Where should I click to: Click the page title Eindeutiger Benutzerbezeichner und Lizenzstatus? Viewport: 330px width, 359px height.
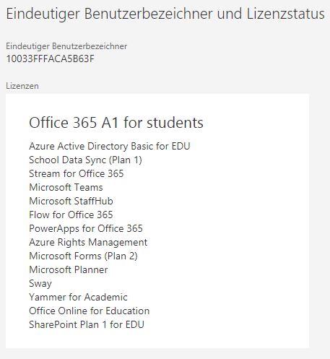click(165, 14)
